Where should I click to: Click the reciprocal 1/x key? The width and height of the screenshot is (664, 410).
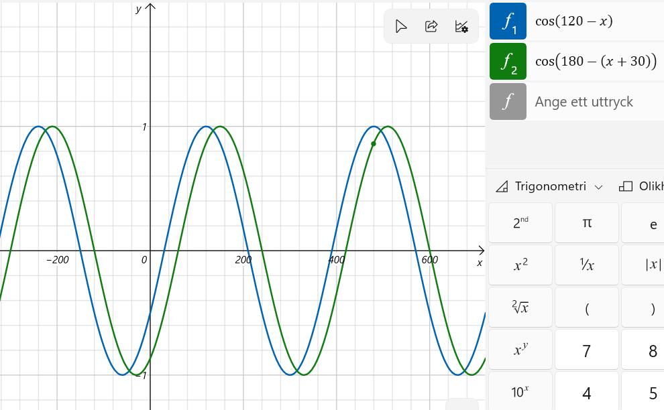point(587,265)
